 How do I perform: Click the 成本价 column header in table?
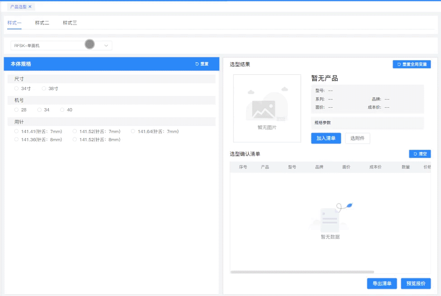(x=375, y=167)
